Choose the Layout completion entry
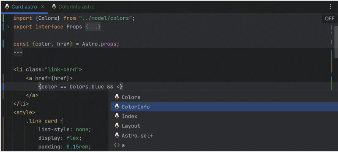 click(224, 126)
